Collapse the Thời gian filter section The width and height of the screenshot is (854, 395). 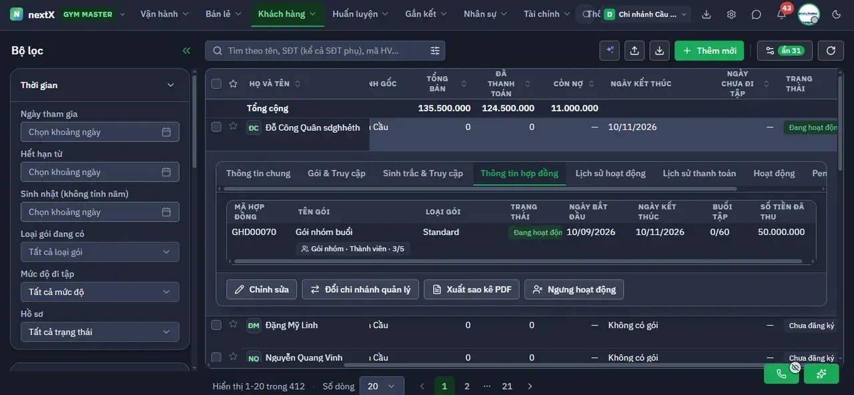pyautogui.click(x=170, y=85)
